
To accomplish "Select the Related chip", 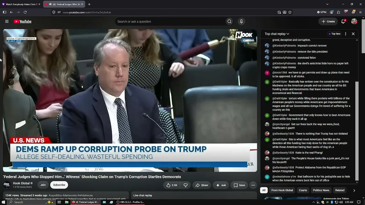I will point(340,190).
